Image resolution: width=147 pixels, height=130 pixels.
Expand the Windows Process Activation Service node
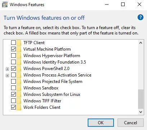click(x=7, y=75)
